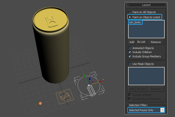Choose the Paint on Objects Listed option
The width and height of the screenshot is (175, 117).
130,17
